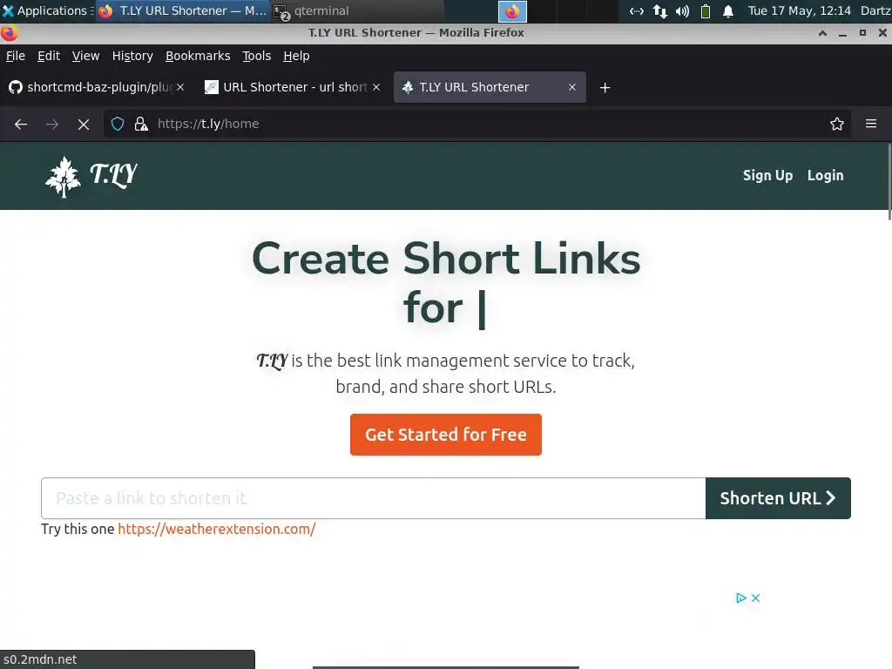Click the Firefox workspace icon in panel

pos(512,10)
